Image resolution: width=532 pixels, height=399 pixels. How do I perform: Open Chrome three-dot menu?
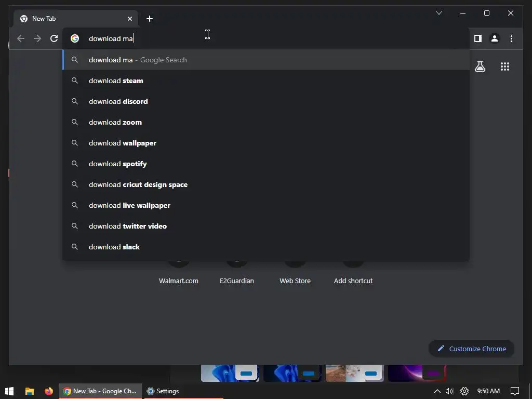(x=511, y=38)
